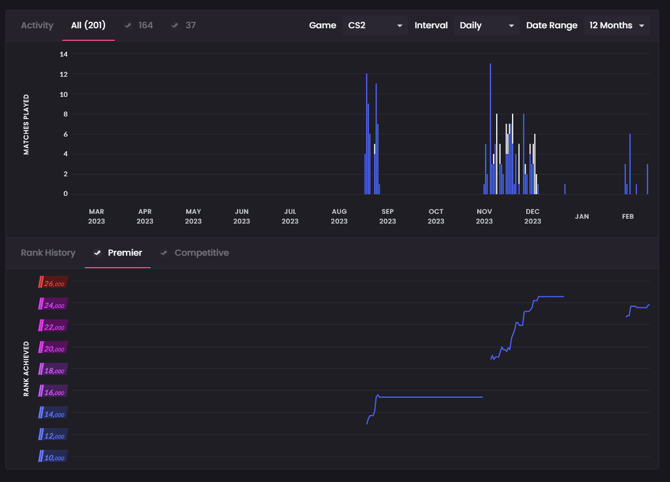The image size is (670, 482).
Task: Select the Premier rank history tab
Action: pos(118,252)
